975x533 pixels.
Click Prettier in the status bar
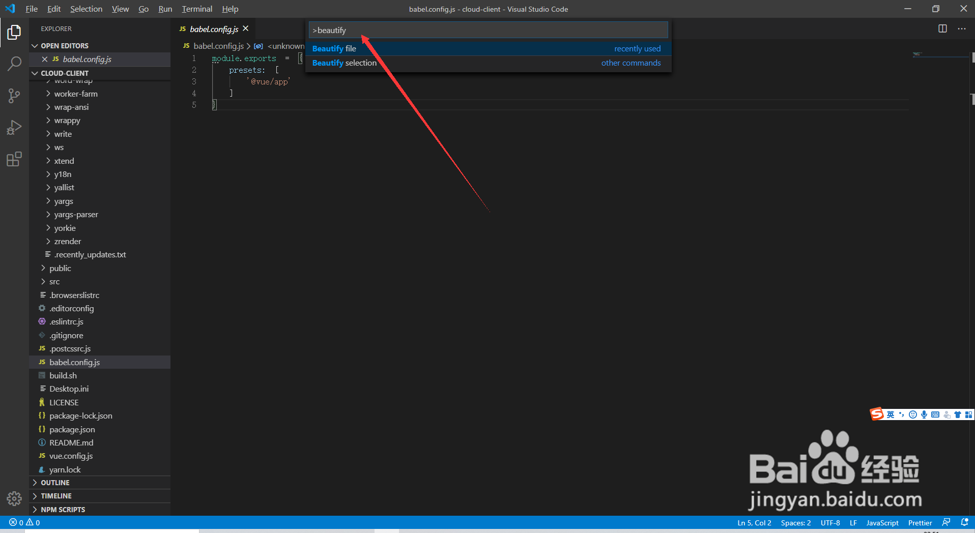pyautogui.click(x=920, y=523)
